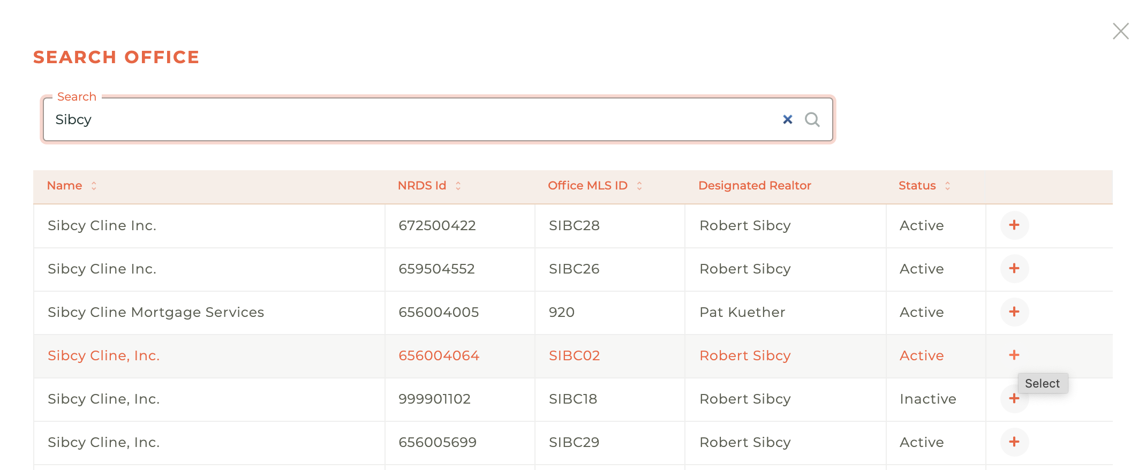Click Robert Sibcy in the SIBC02 row
Image resolution: width=1146 pixels, height=470 pixels.
(x=745, y=355)
